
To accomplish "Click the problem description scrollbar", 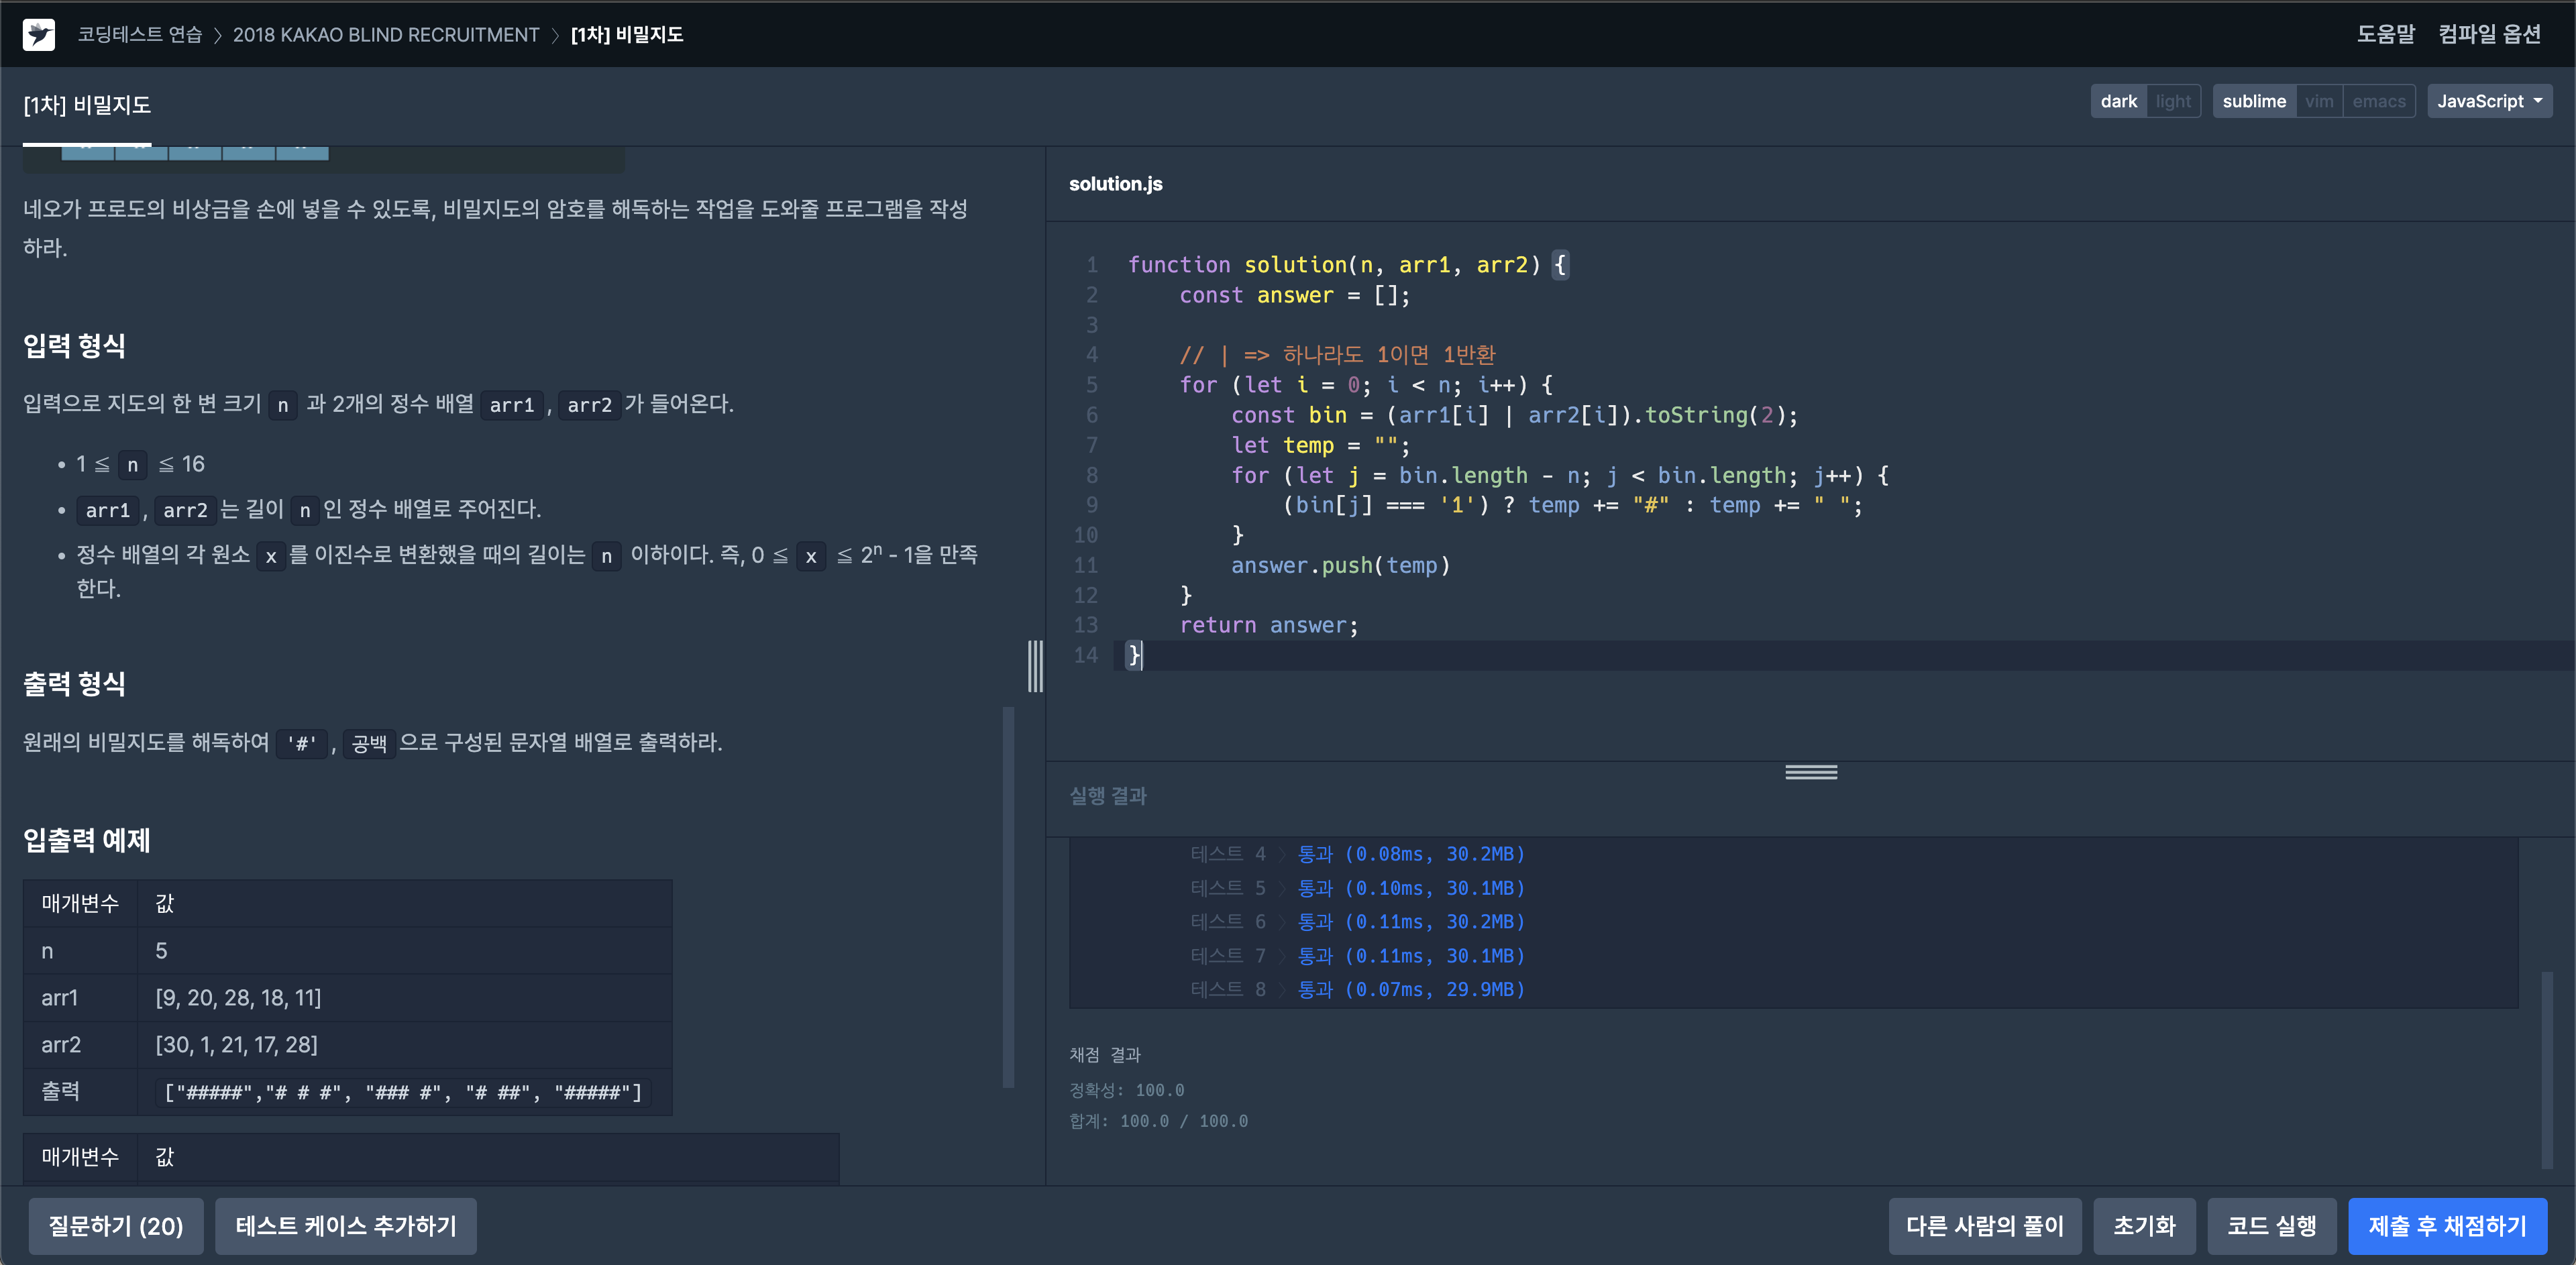I will point(1008,897).
